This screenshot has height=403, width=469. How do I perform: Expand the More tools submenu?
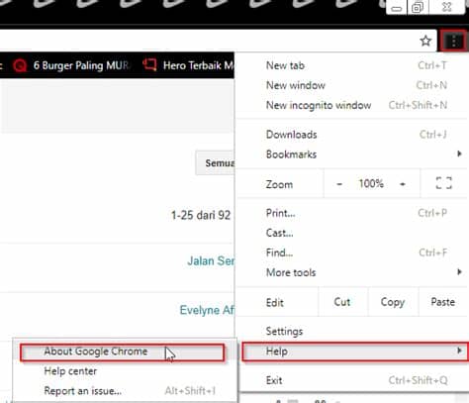pos(352,272)
